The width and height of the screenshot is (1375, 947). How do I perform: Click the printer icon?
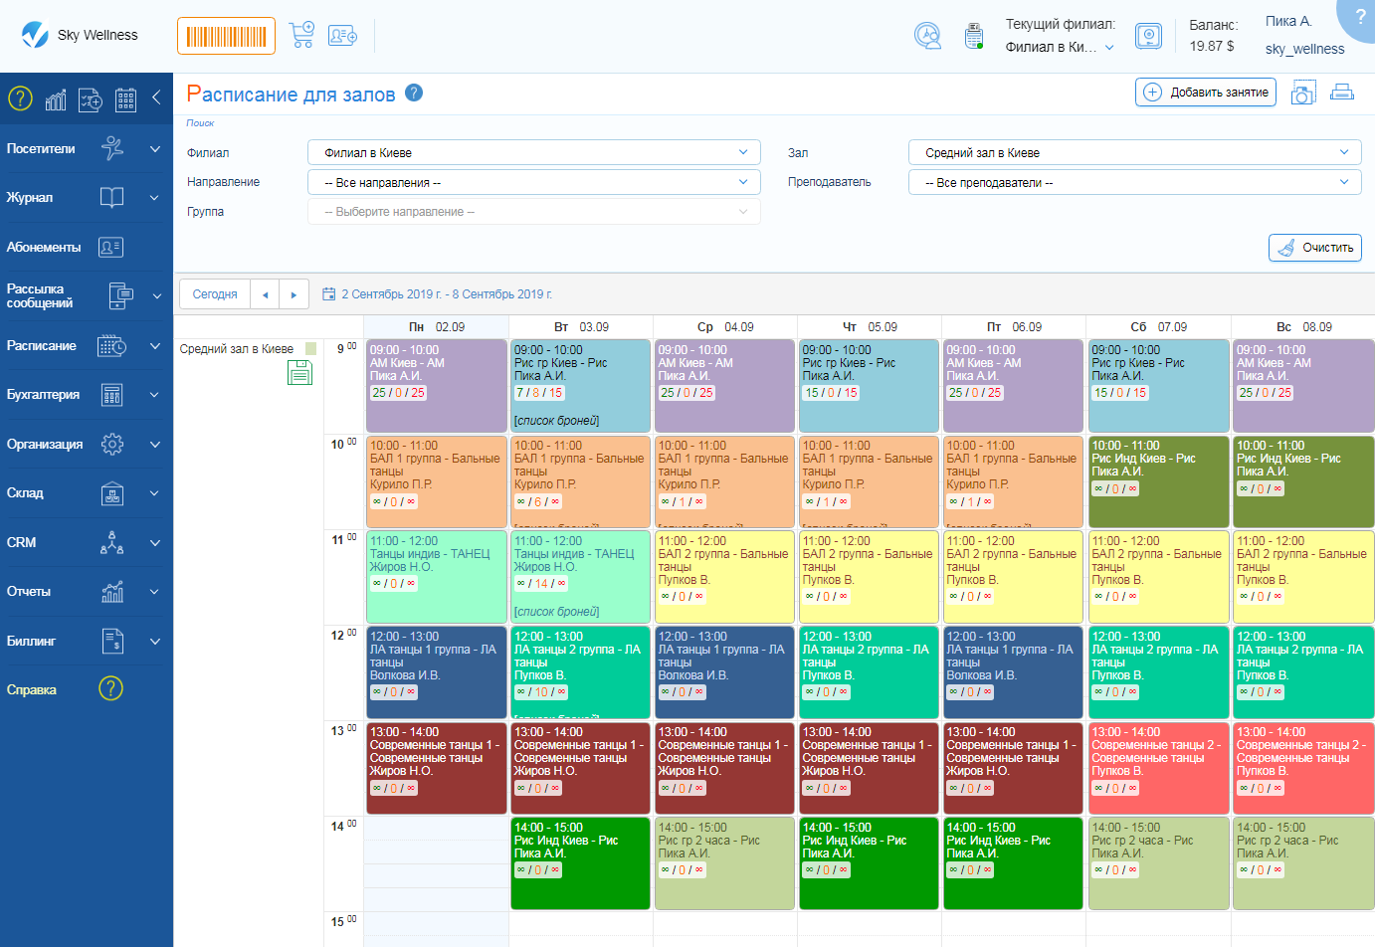tap(1341, 93)
